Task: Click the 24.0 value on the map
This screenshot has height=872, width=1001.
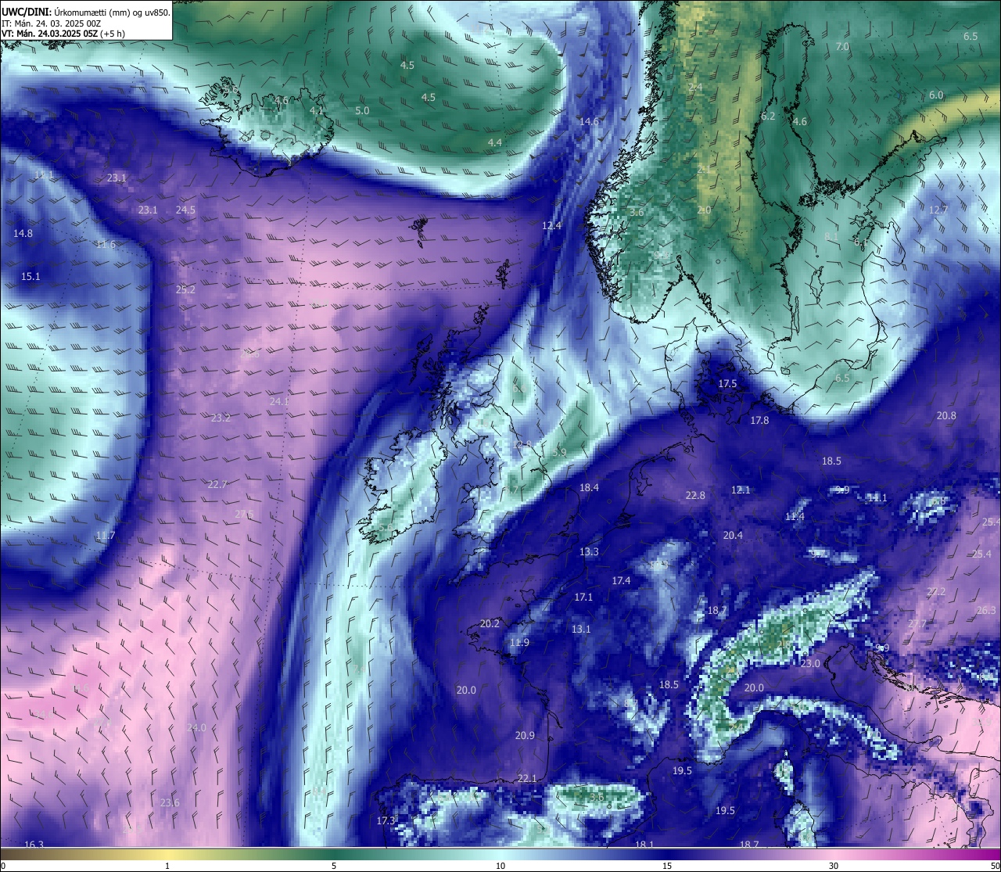Action: [x=196, y=727]
